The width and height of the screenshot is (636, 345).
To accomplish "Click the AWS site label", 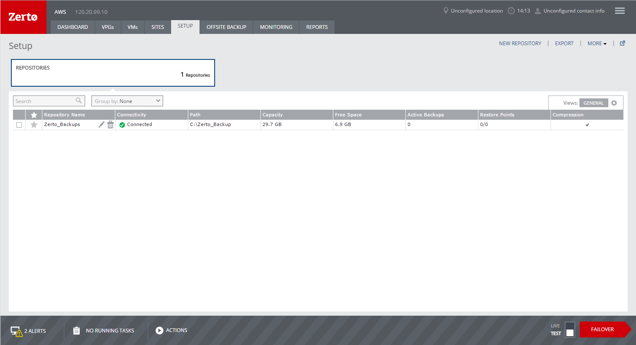I will coord(60,12).
